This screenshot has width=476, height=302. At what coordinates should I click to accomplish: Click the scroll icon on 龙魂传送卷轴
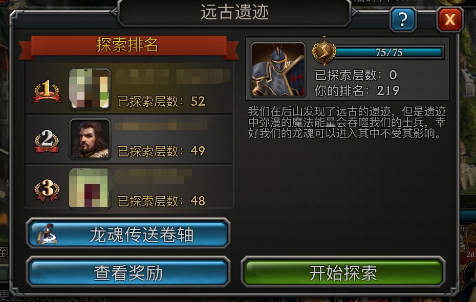click(47, 234)
